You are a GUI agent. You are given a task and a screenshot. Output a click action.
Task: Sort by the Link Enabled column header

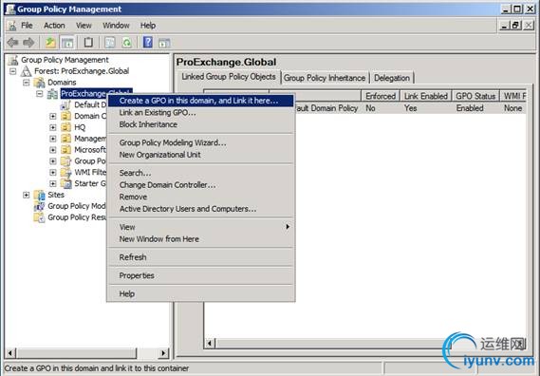(x=426, y=96)
